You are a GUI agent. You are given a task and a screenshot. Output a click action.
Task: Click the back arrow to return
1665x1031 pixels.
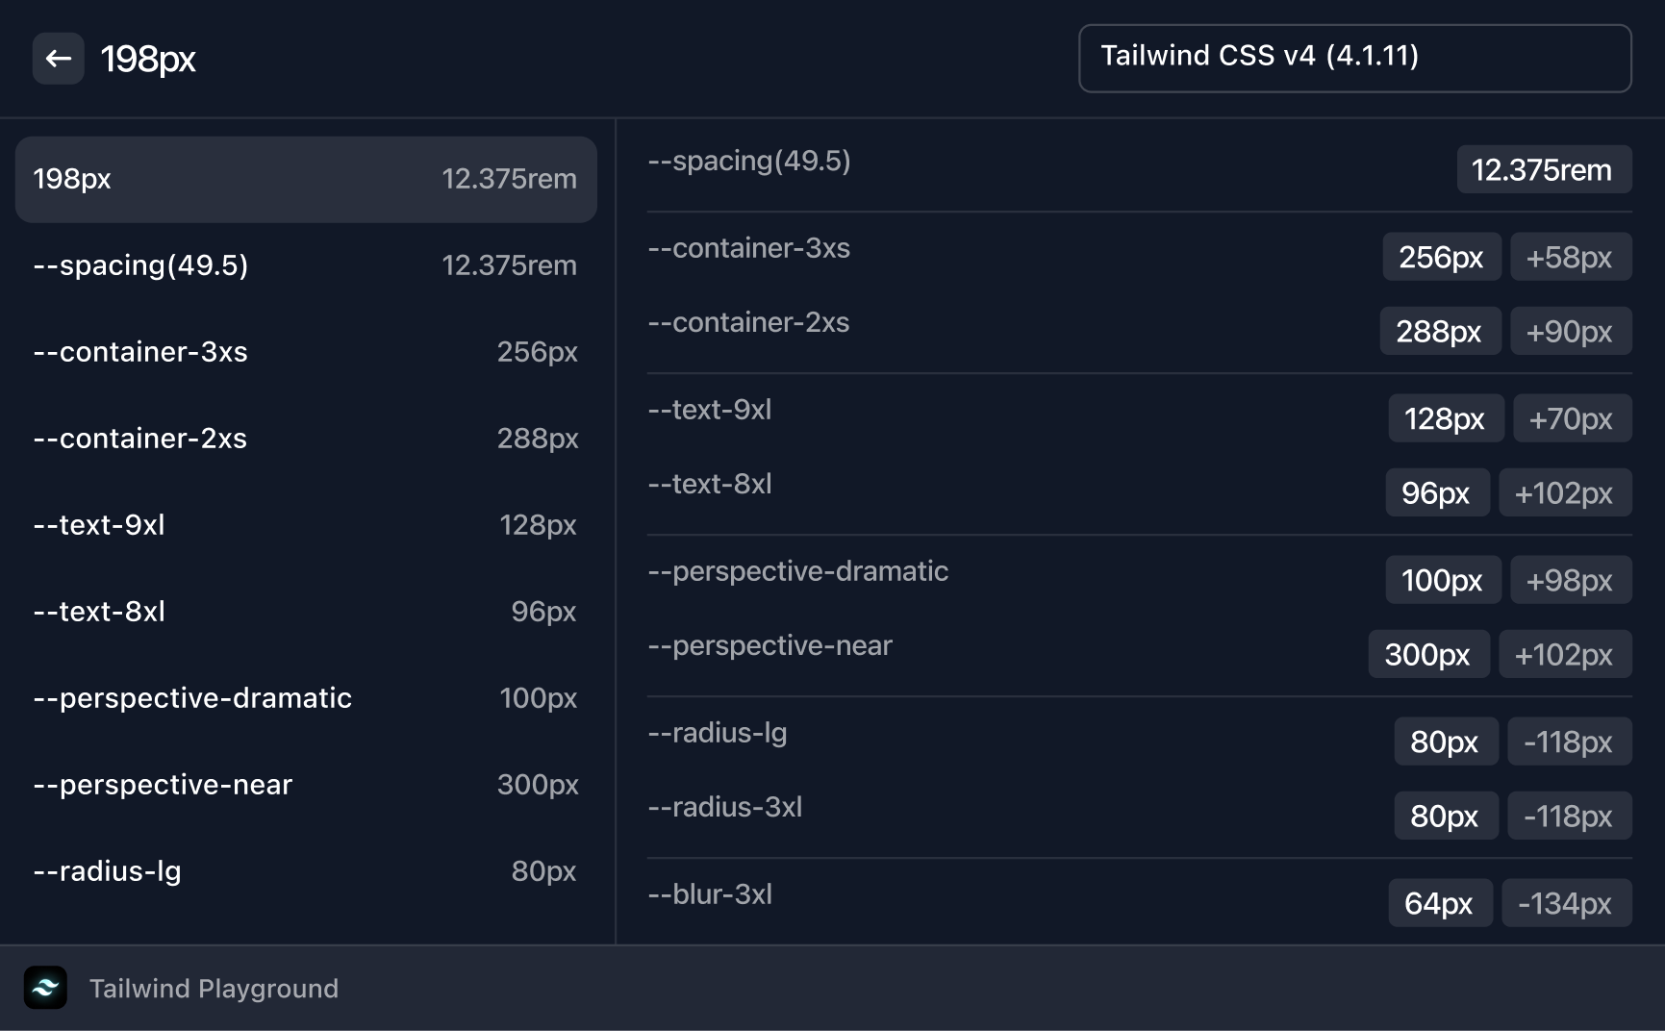coord(58,59)
